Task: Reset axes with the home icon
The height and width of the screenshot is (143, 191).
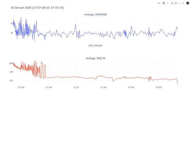Action: click(183, 3)
